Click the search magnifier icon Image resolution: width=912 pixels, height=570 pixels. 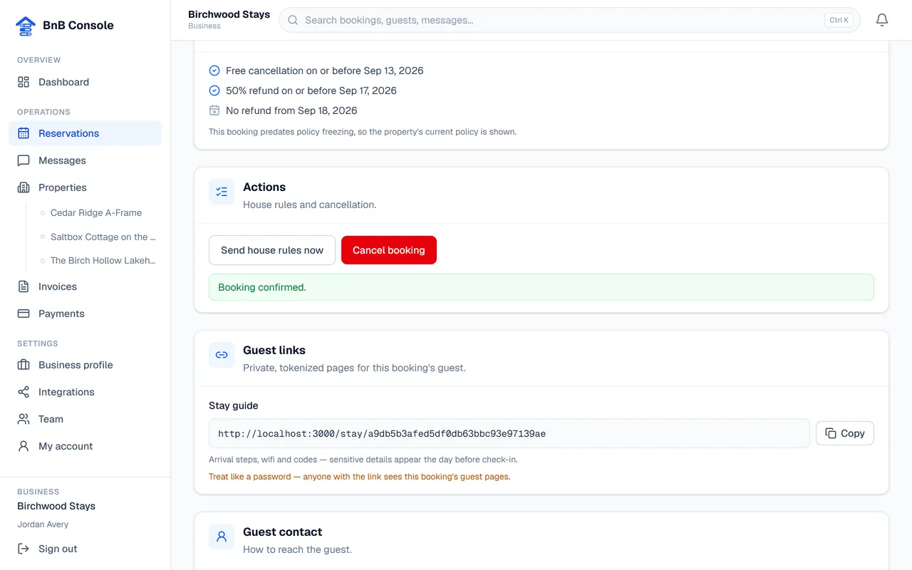(292, 20)
